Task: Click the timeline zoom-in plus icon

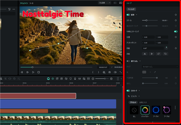Action: [x=111, y=79]
